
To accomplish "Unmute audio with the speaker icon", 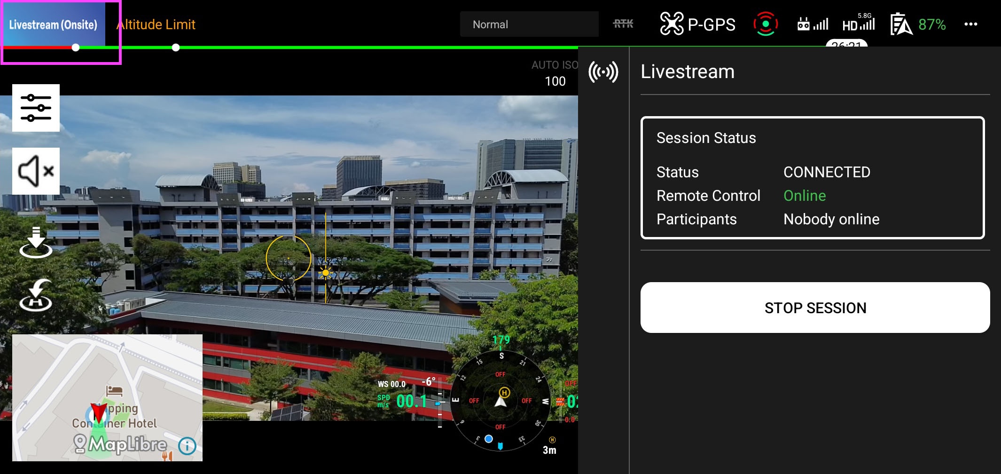I will [x=36, y=171].
